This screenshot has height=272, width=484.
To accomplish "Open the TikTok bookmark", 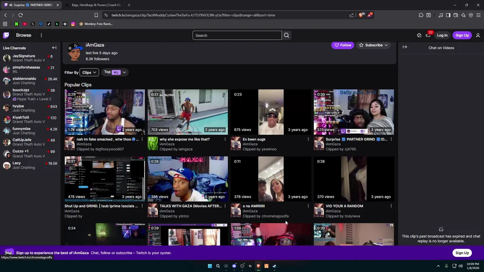I will tap(49, 24).
